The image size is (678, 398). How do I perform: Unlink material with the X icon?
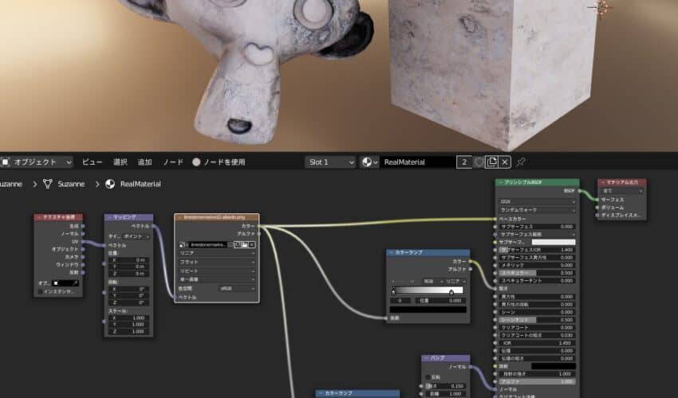505,162
